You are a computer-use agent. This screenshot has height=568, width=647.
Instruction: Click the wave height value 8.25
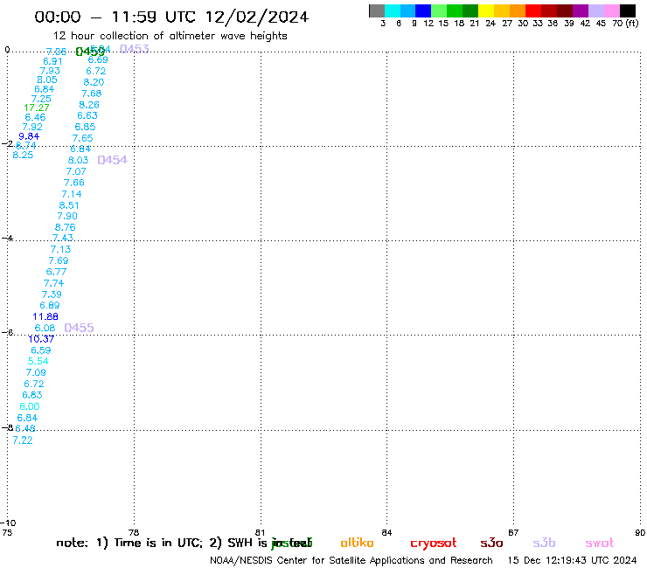[23, 155]
